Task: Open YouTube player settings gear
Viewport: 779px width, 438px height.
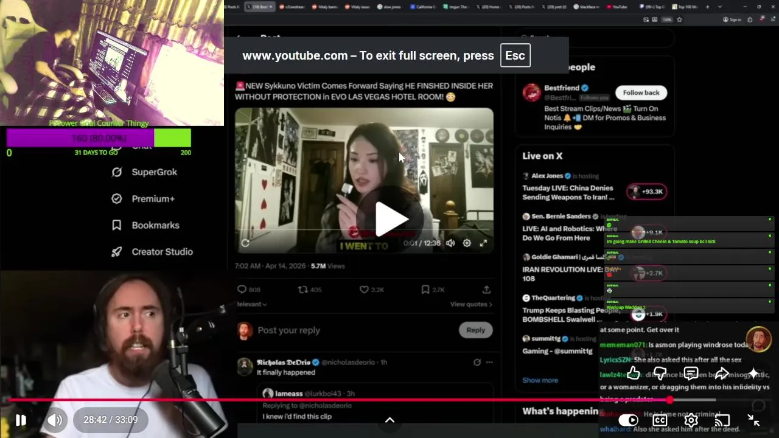Action: (x=691, y=420)
